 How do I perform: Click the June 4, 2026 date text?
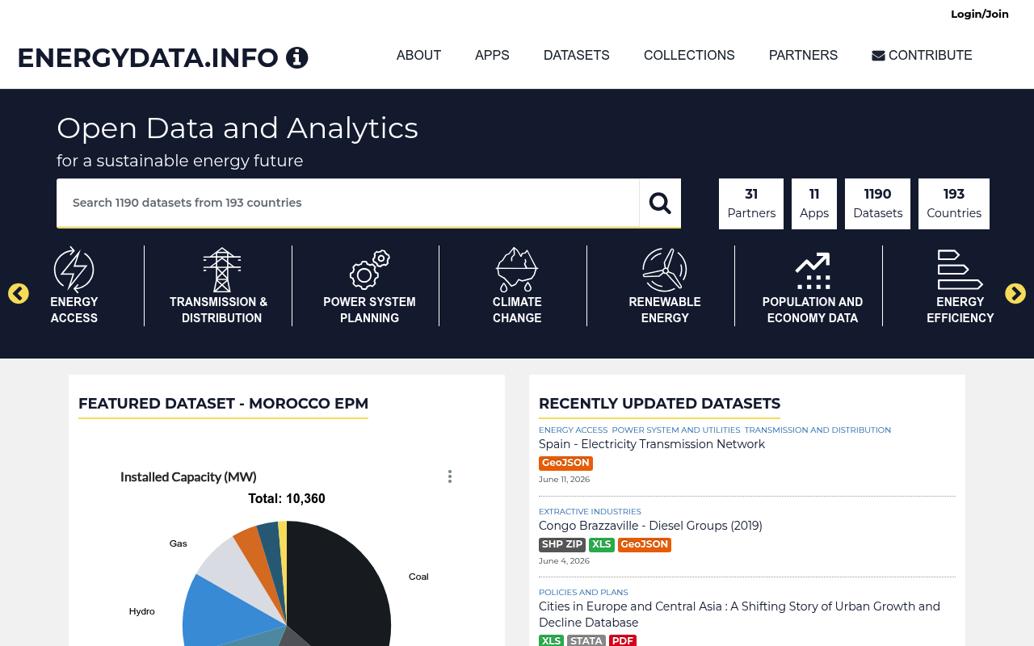564,561
